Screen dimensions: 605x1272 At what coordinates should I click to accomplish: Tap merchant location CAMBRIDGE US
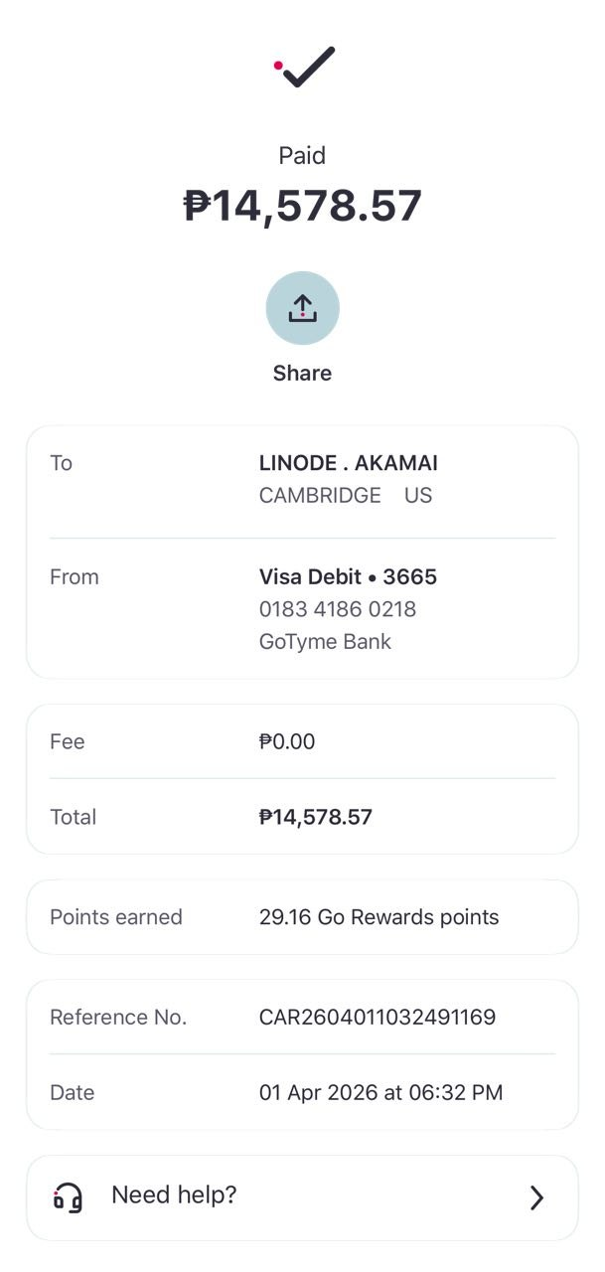pyautogui.click(x=345, y=495)
